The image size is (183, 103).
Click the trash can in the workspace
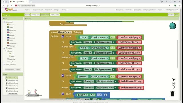coord(172,94)
